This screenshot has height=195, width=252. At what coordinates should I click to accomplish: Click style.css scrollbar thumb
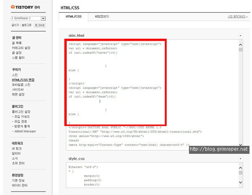(241, 173)
